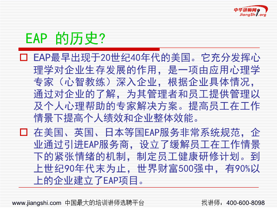Click the red square bullet before '在美国、英国'

click(x=24, y=132)
